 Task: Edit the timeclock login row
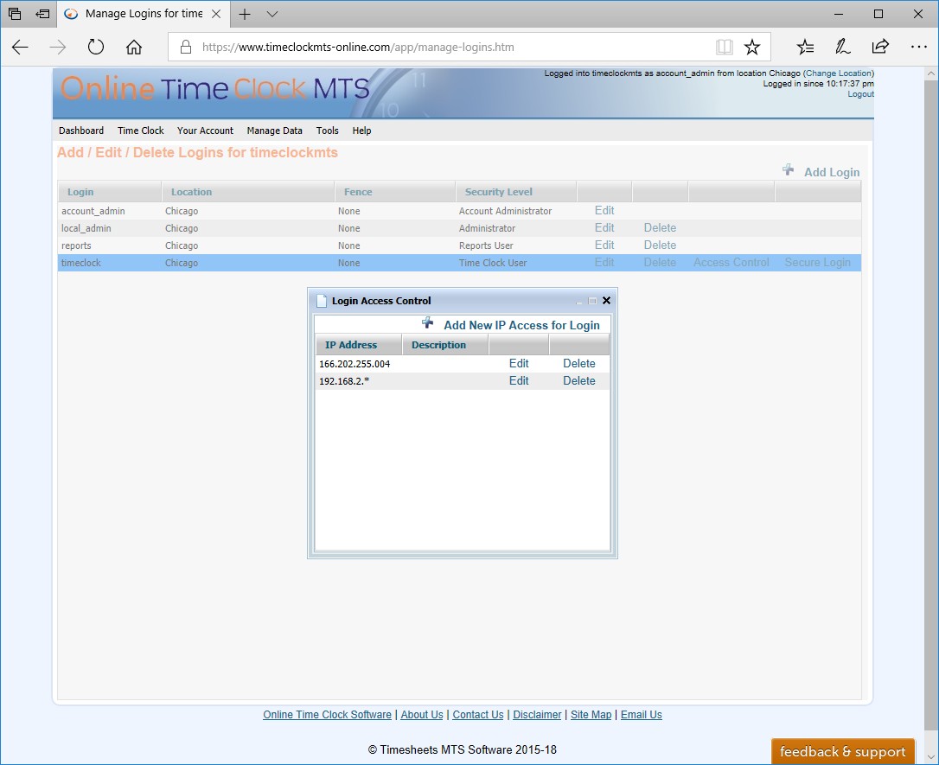(x=604, y=263)
